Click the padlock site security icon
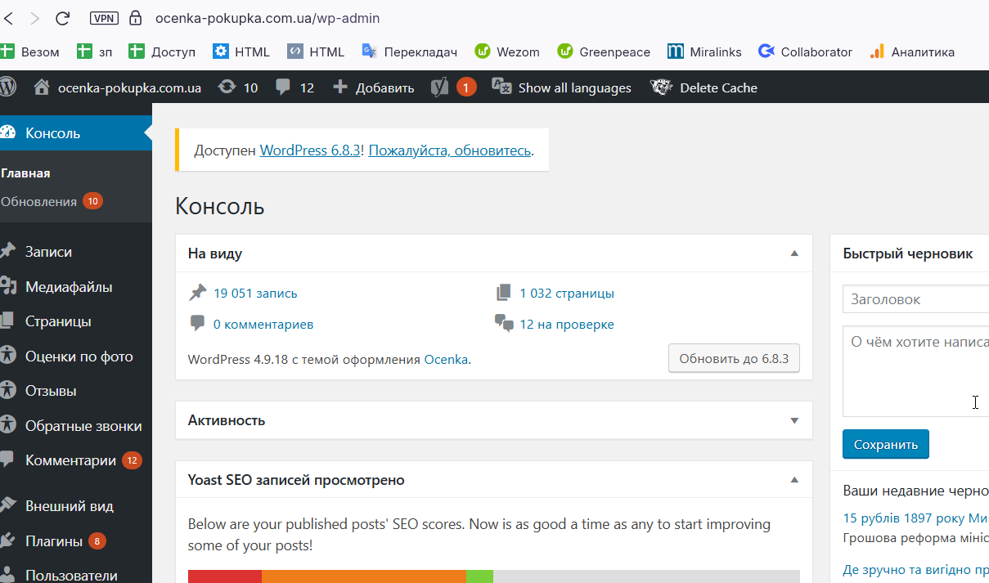 coord(136,18)
